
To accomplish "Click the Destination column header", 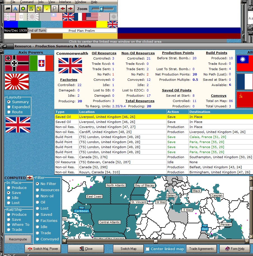I will coord(221,112).
